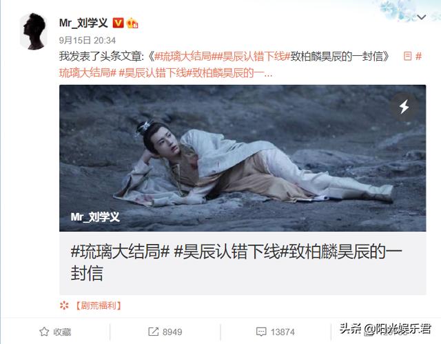Click the truncated second-line hashtag text

click(x=165, y=73)
